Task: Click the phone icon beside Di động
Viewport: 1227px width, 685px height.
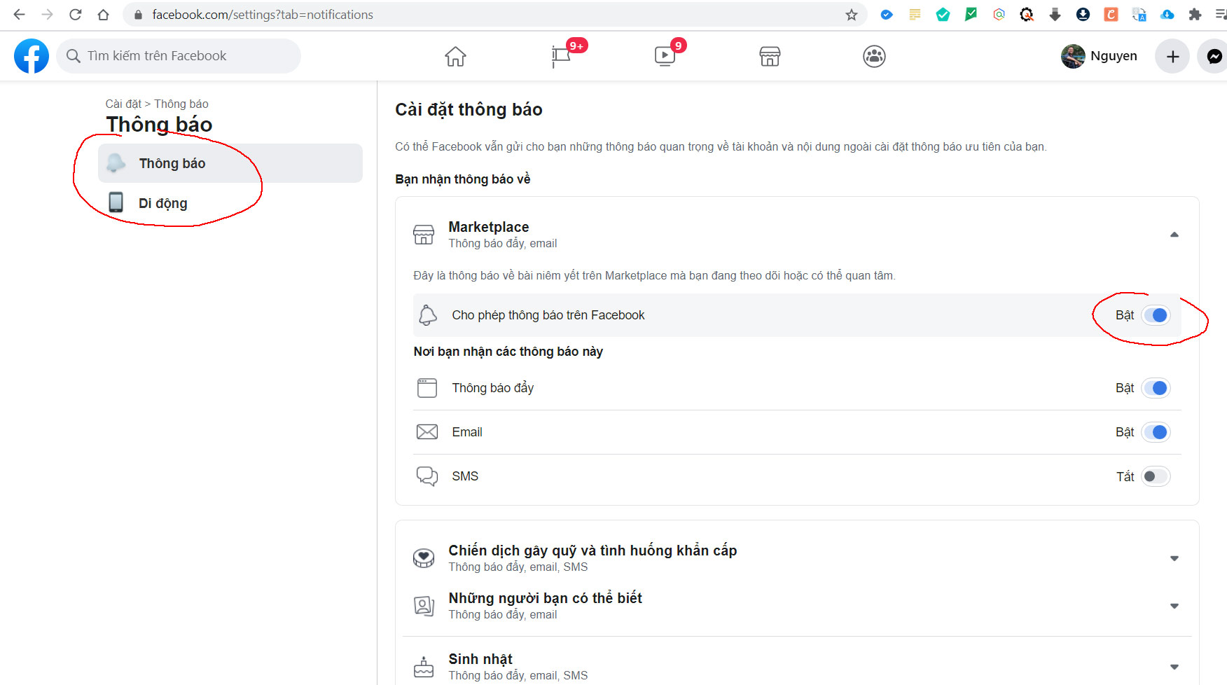Action: pyautogui.click(x=116, y=202)
